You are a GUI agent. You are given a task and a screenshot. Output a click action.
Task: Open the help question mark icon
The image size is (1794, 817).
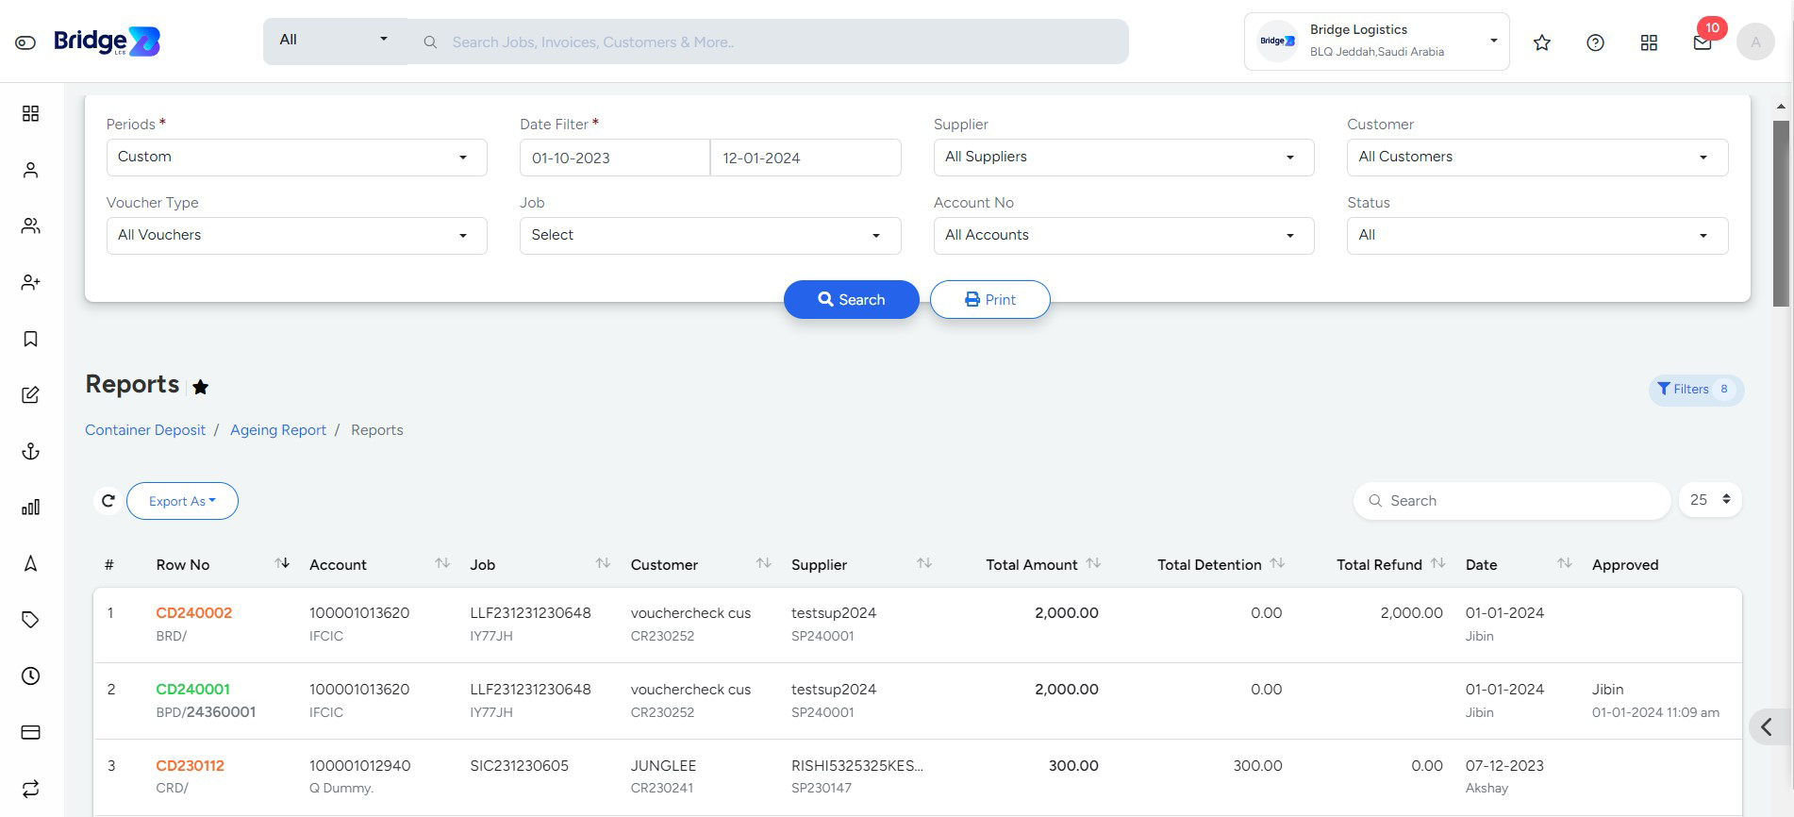point(1595,42)
